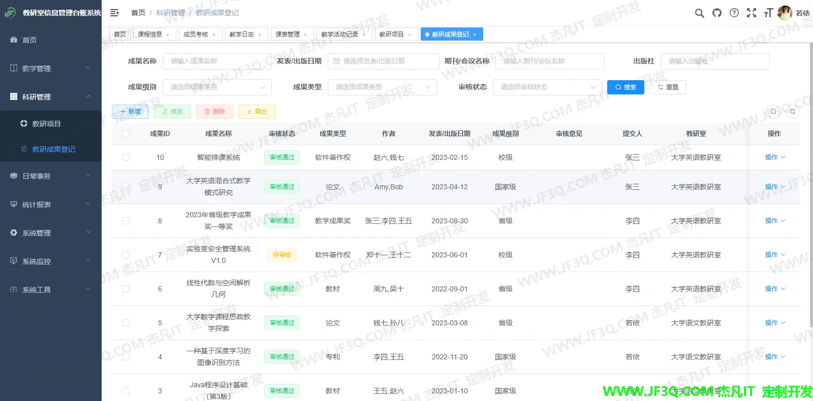Click the 修改 button
This screenshot has width=813, height=401.
pyautogui.click(x=172, y=112)
